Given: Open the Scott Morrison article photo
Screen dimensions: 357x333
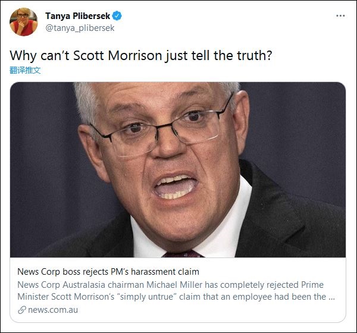Looking at the screenshot, I should tap(178, 169).
